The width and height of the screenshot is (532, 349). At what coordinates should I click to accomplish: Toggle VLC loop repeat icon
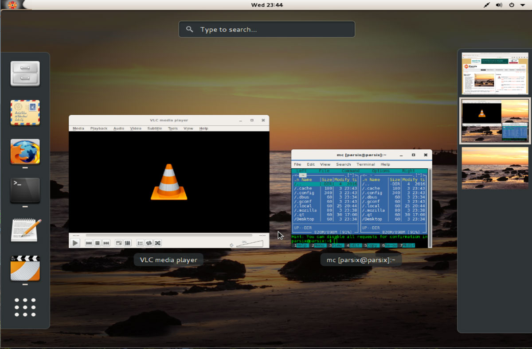(149, 243)
